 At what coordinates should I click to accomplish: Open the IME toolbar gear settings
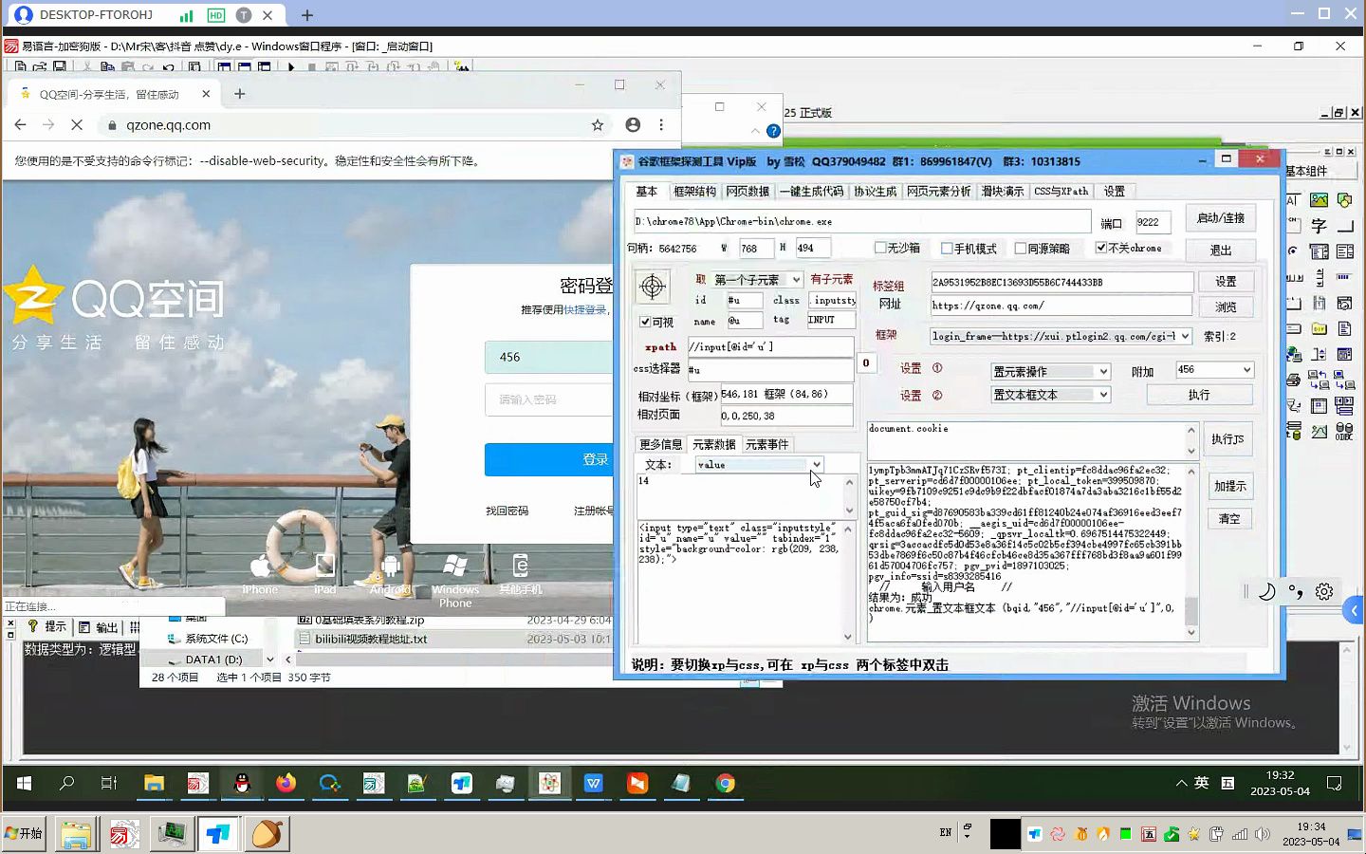tap(1324, 591)
